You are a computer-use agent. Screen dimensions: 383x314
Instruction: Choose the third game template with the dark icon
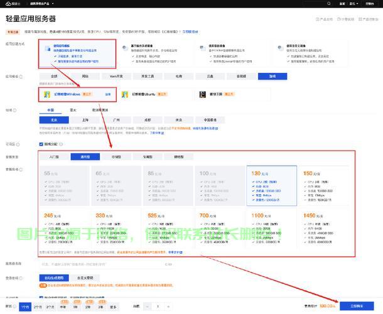point(232,94)
